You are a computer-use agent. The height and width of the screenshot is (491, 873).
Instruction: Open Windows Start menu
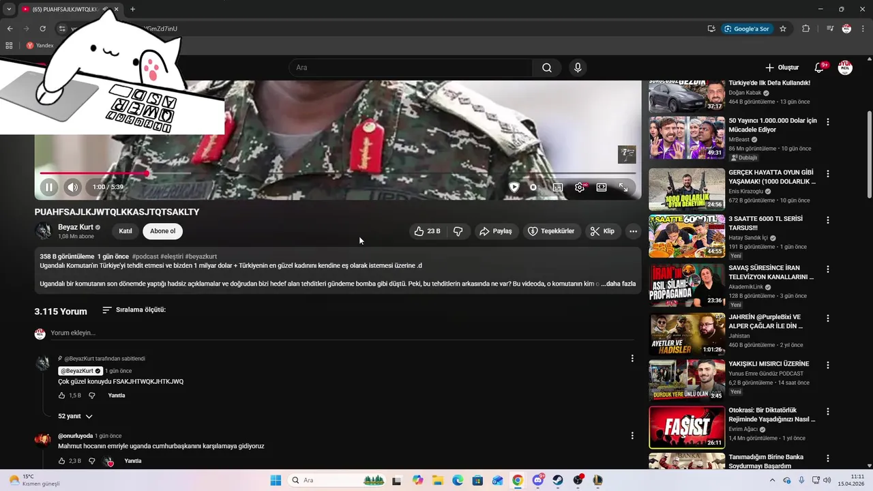click(x=276, y=480)
